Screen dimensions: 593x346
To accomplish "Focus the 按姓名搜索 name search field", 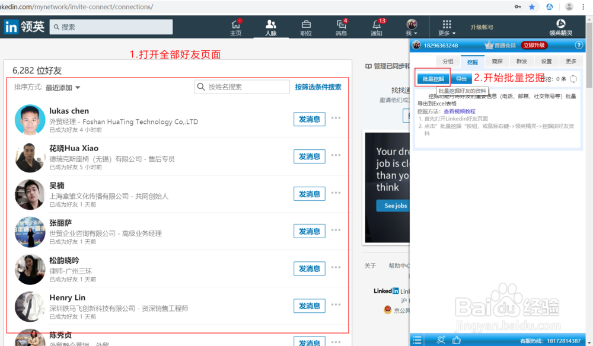I will coord(242,87).
